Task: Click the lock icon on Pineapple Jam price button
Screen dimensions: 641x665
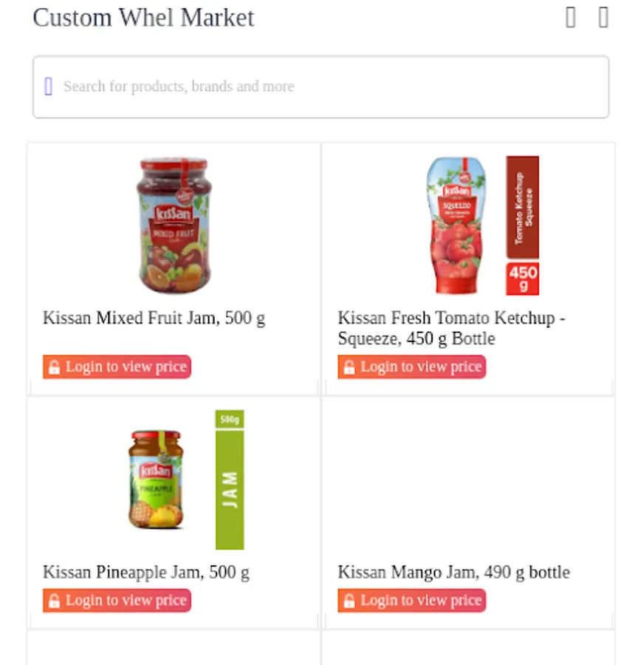Action: 54,601
